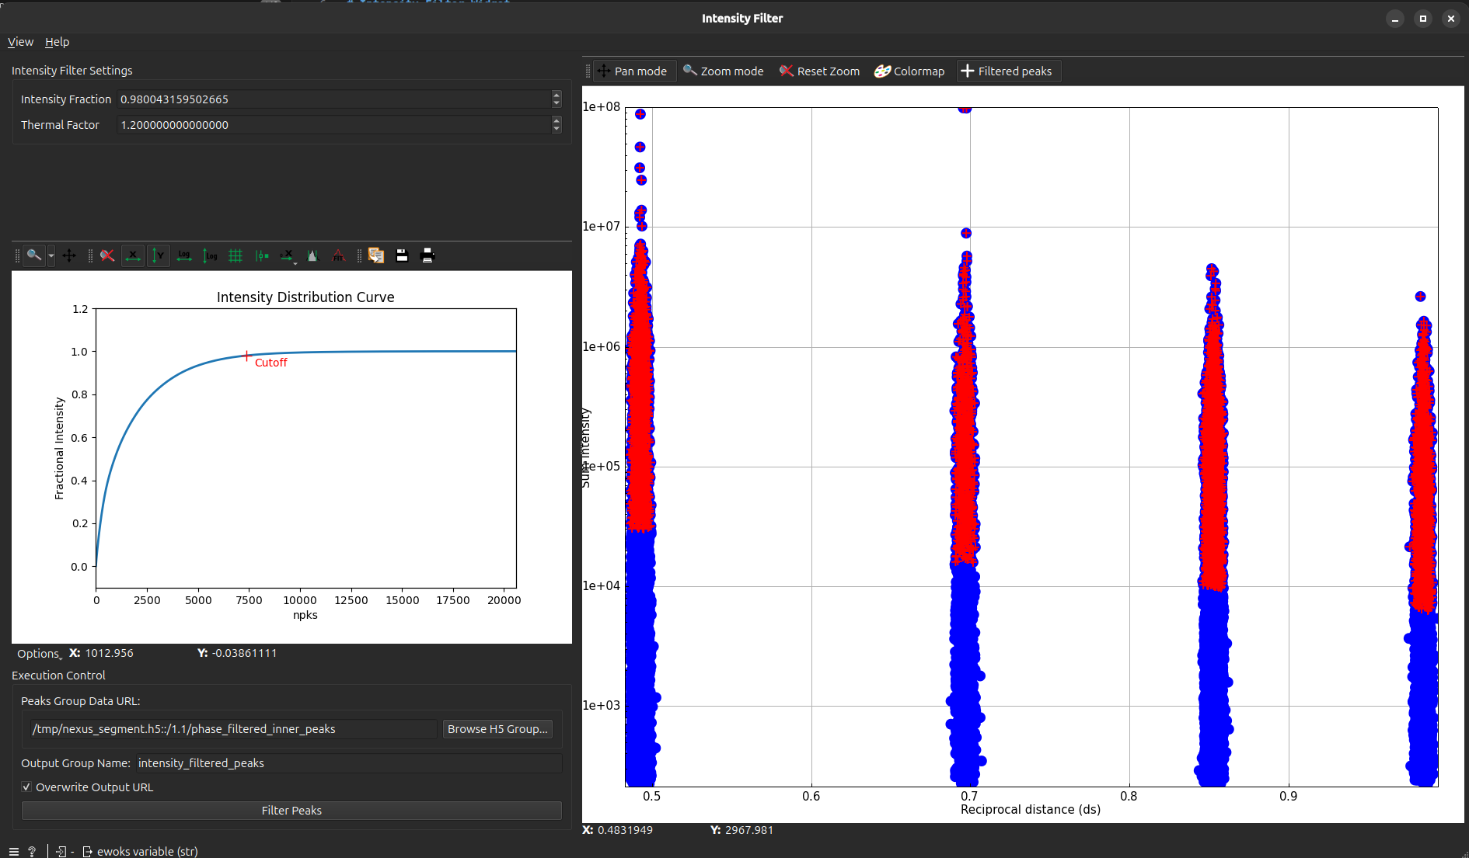Save the curve plot with floppy icon
Screen dimensions: 1469x858
tap(402, 255)
